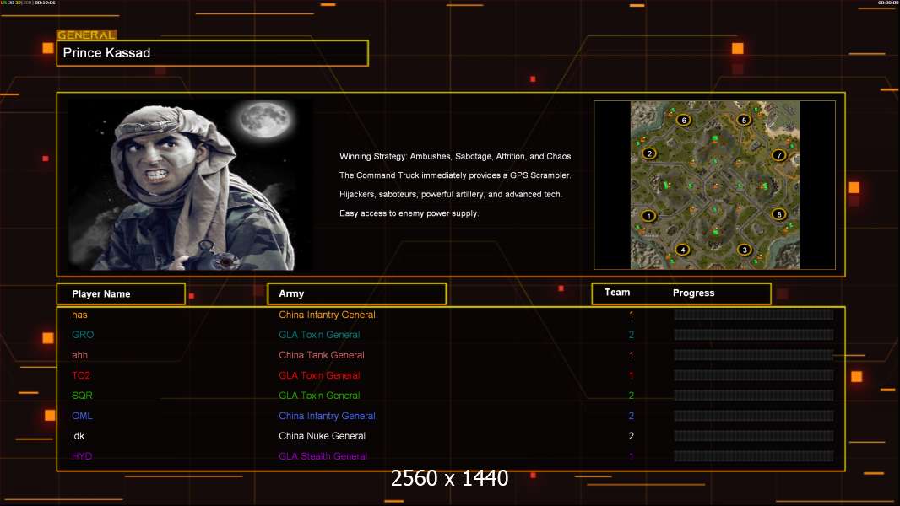Image resolution: width=900 pixels, height=506 pixels.
Task: Click loading progress bar for OML
Action: [x=754, y=416]
